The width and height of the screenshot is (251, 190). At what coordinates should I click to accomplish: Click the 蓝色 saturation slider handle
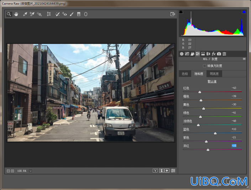pyautogui.click(x=215, y=133)
